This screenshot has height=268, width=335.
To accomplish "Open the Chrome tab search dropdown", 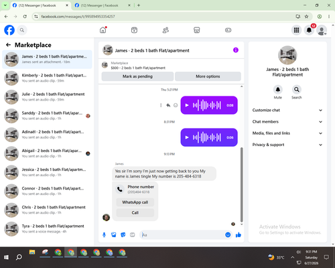I will [x=5, y=5].
